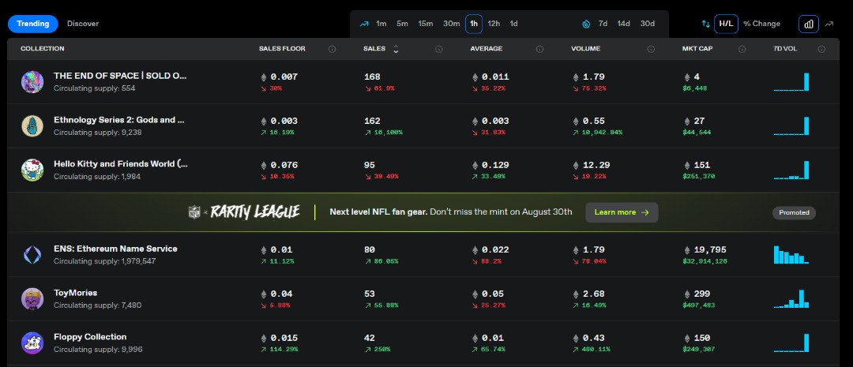Viewport: 853px width, 367px height.
Task: Click Ethnology Series 2 collection avatar
Action: click(x=32, y=125)
